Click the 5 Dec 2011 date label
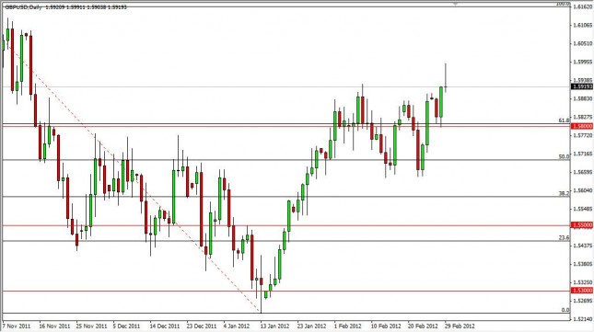 pyautogui.click(x=126, y=326)
